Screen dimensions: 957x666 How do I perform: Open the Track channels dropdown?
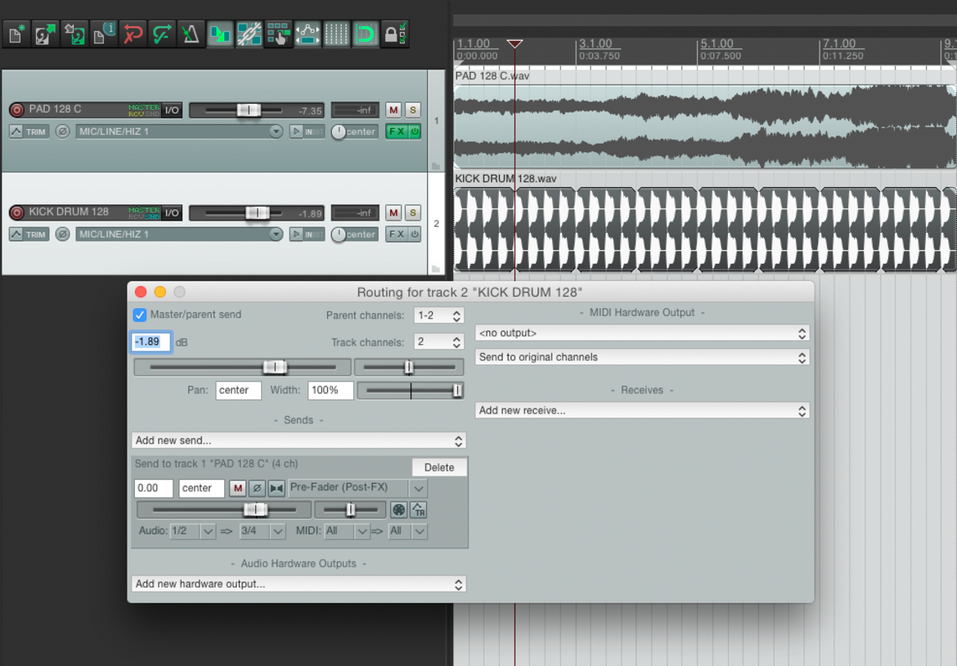(x=438, y=342)
